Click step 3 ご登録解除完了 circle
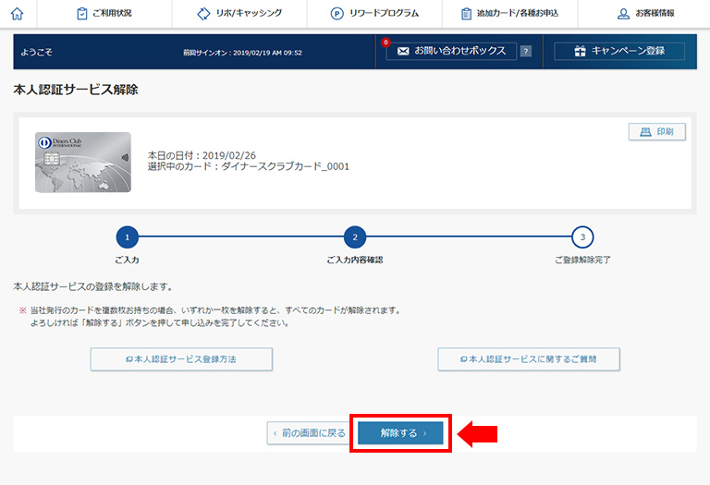The height and width of the screenshot is (485, 710). pyautogui.click(x=581, y=237)
